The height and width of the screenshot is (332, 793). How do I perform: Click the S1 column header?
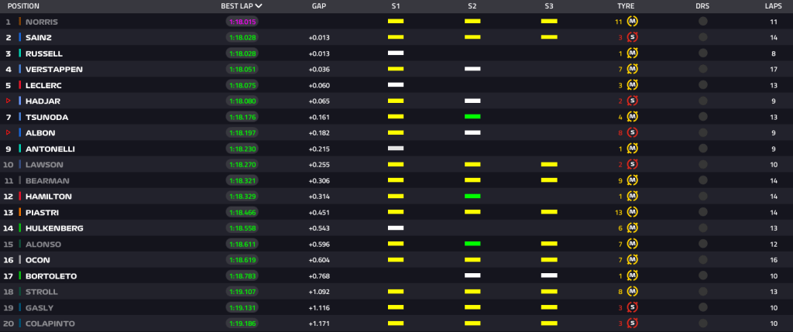(x=396, y=6)
